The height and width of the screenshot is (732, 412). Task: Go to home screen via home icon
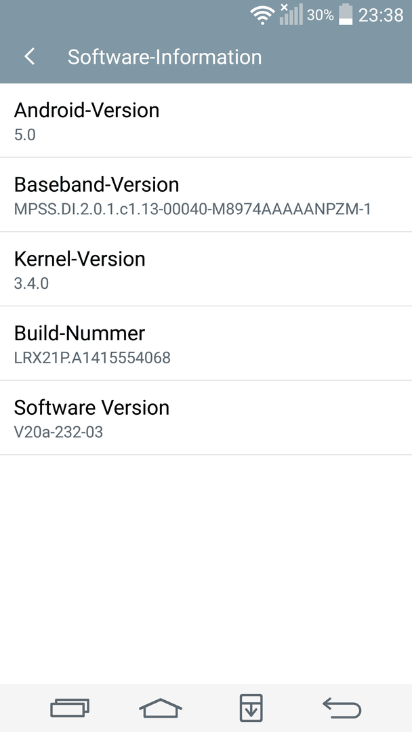click(x=161, y=708)
